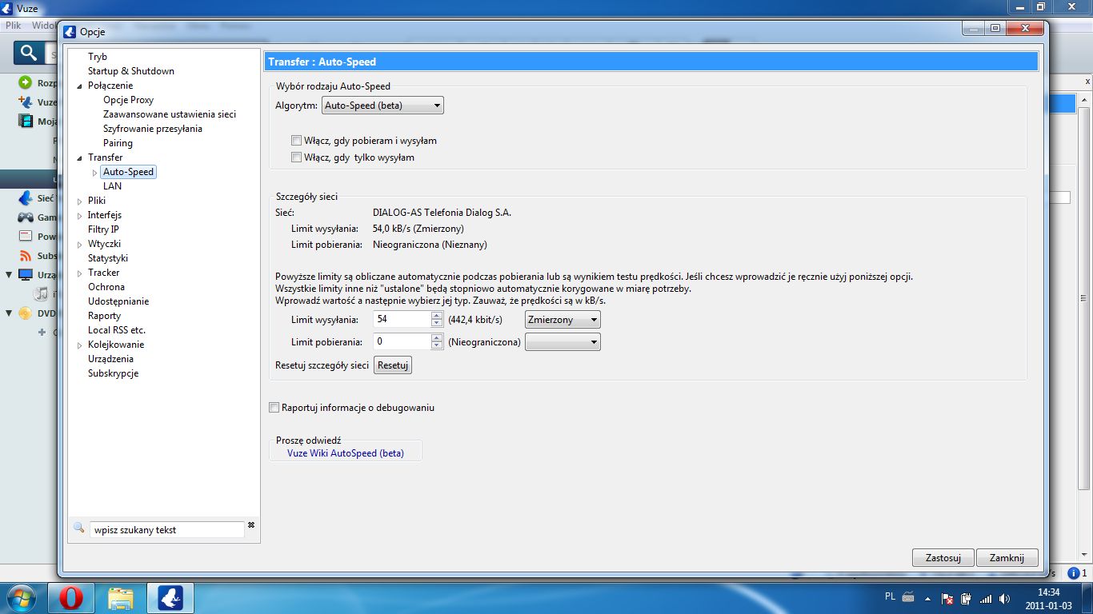
Task: Expand the Auto-Speed tree node
Action: click(x=94, y=172)
